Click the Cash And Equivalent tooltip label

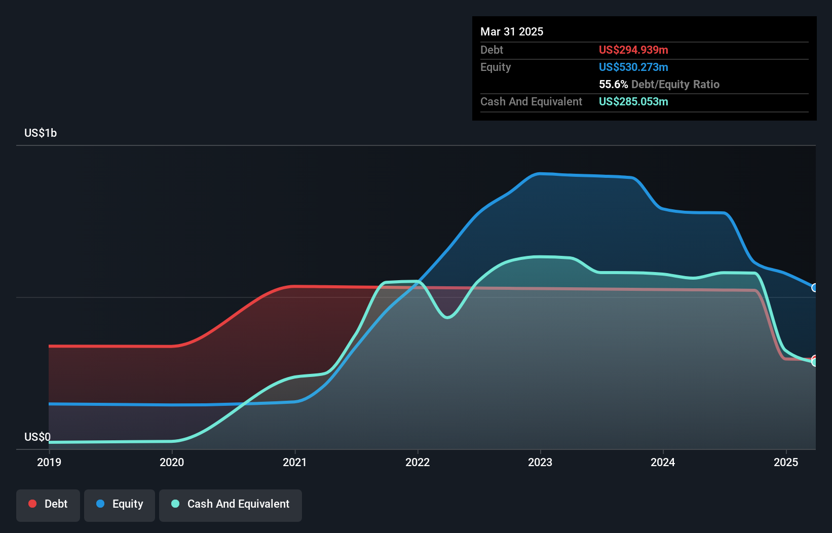coord(531,101)
